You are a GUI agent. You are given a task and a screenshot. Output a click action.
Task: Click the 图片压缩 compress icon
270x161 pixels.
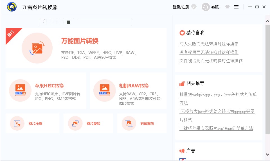click(x=17, y=123)
